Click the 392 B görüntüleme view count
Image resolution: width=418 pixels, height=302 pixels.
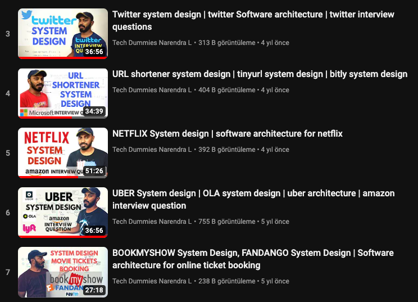(227, 150)
